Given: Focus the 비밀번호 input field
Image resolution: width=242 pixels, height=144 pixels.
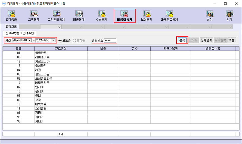Looking at the screenshot, I should (x=110, y=40).
